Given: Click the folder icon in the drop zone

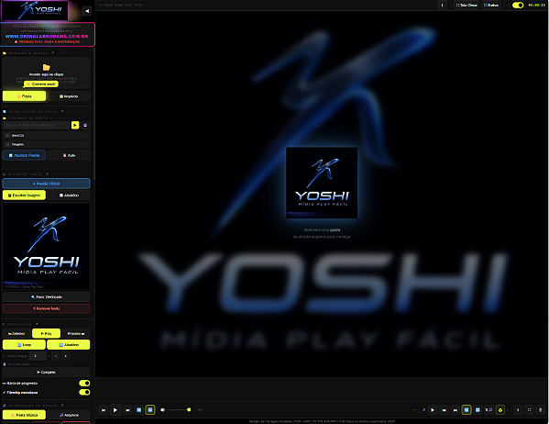Looking at the screenshot, I should coord(46,67).
